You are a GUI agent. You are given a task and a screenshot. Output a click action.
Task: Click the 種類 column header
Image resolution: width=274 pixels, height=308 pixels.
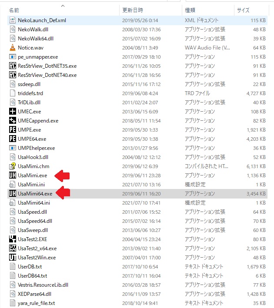click(190, 10)
